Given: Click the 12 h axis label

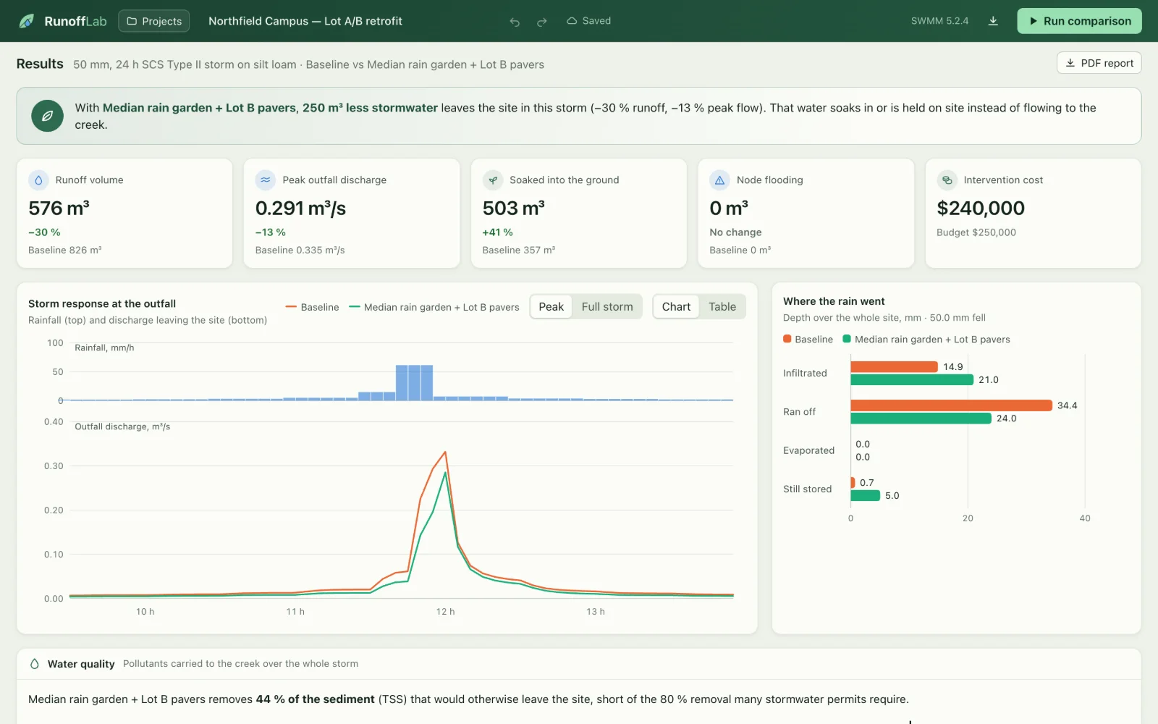Looking at the screenshot, I should (445, 612).
